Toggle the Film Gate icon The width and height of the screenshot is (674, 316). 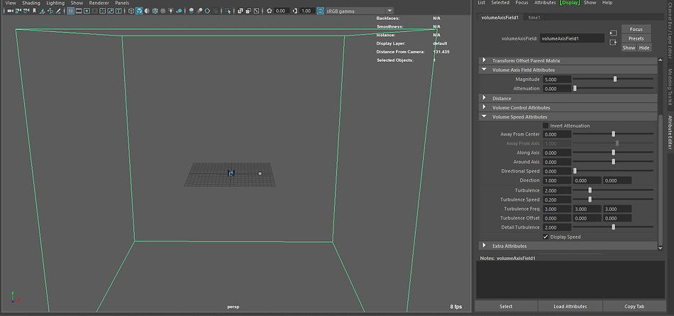pos(79,11)
